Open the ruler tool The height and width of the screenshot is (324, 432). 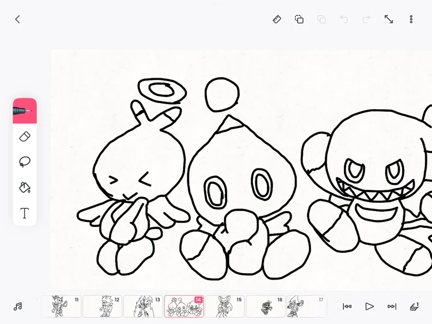click(277, 19)
